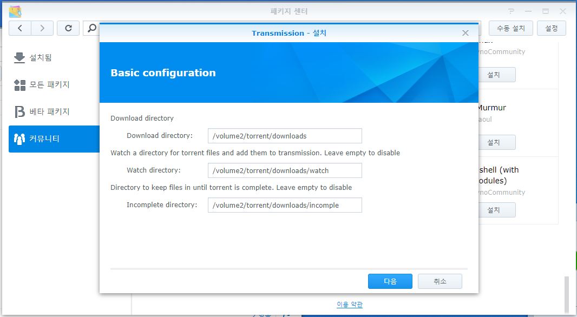Viewport: 577px width, 317px height.
Task: Select 커뮤니티 community section
Action: [x=54, y=138]
